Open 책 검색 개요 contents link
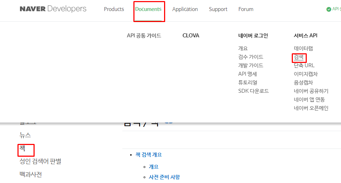 pos(149,155)
